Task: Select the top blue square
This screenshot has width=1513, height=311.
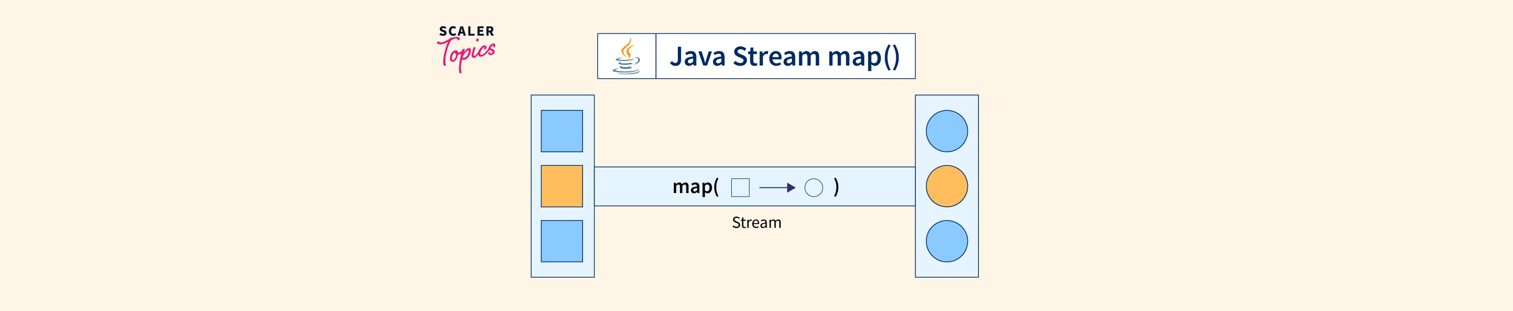Action: pos(561,131)
